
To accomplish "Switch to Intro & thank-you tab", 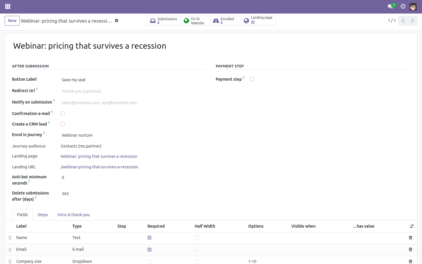I will point(74,215).
